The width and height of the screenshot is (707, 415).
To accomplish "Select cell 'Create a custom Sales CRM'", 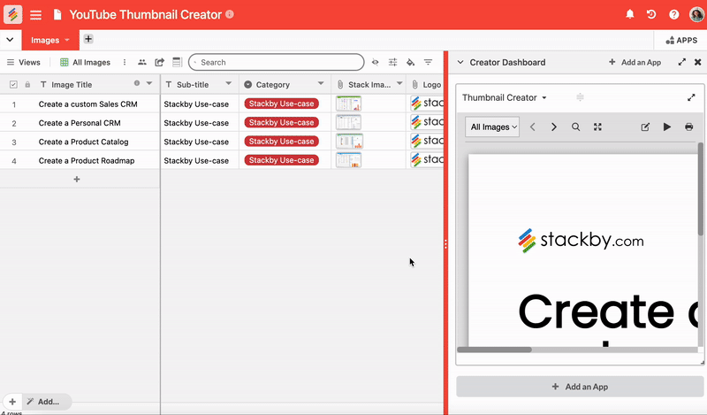I will pos(87,104).
